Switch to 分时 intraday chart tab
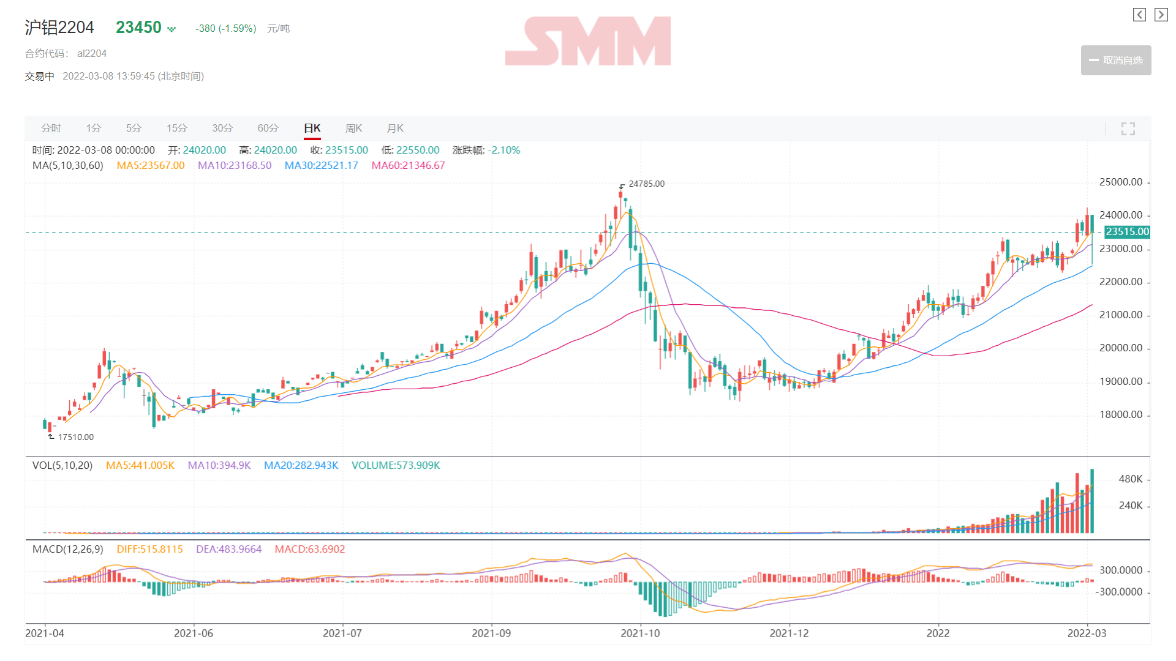 click(x=51, y=128)
